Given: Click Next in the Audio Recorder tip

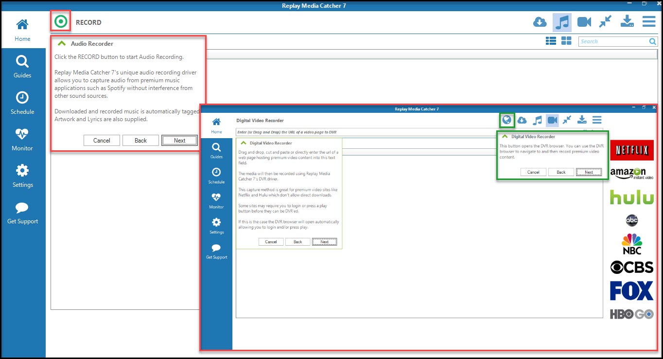Looking at the screenshot, I should (x=180, y=141).
